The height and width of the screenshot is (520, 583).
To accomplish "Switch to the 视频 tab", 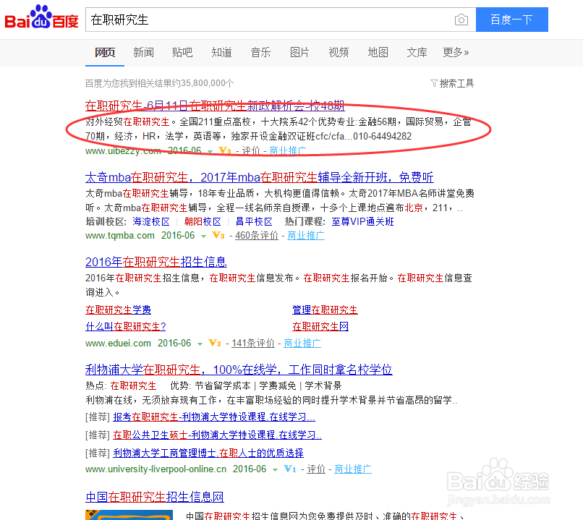I will pyautogui.click(x=339, y=52).
